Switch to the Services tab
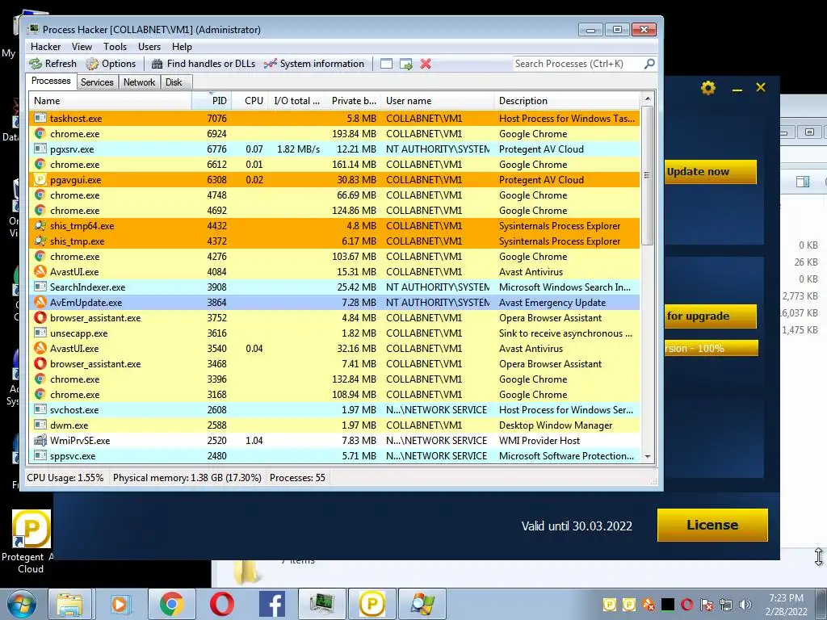Viewport: 827px width, 620px height. coord(97,82)
